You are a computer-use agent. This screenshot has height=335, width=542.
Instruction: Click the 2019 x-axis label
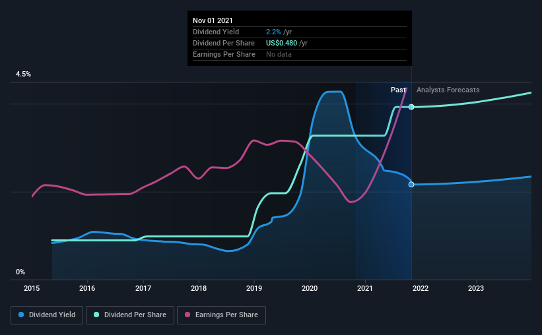click(x=254, y=288)
